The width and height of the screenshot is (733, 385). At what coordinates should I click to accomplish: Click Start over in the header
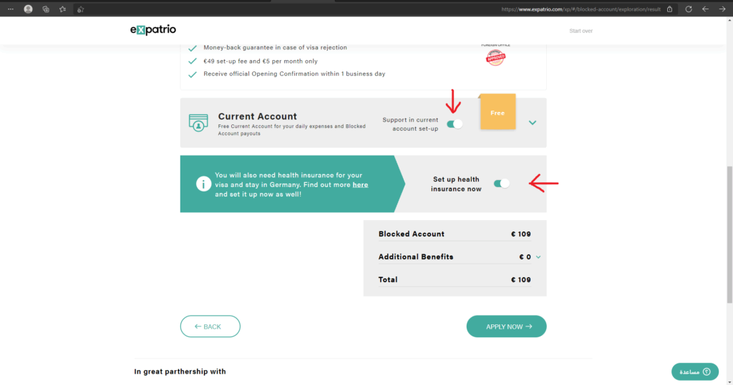point(581,31)
